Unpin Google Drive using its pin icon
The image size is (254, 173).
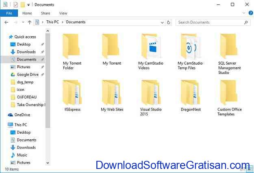pyautogui.click(x=42, y=75)
